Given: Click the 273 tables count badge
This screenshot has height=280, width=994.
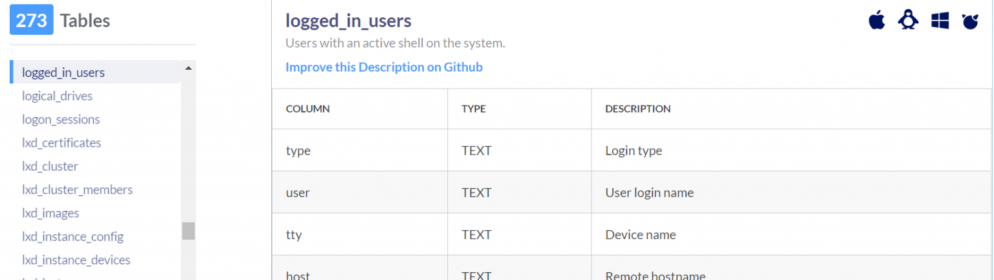Looking at the screenshot, I should coord(31,21).
